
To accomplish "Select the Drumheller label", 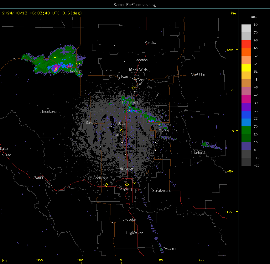I will (200, 153).
